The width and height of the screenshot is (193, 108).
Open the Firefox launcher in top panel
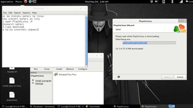pyautogui.click(x=25, y=1)
